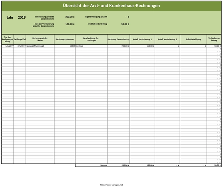This screenshot has height=187, width=223.
Task: Select the 'Anteil Versicherung 1' column header
Action: (142, 39)
